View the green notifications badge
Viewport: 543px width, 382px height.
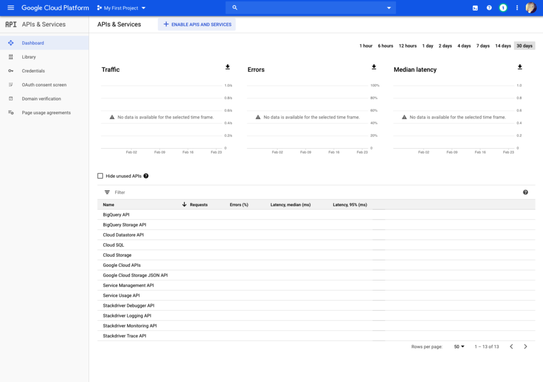[x=503, y=7]
